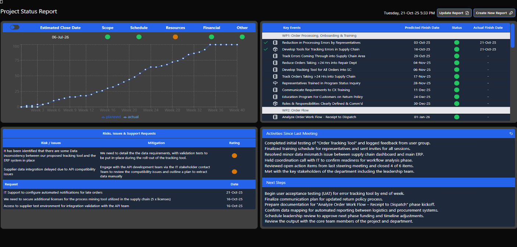Click the green checkmark beside Reduction in Processing Errors

(x=266, y=42)
